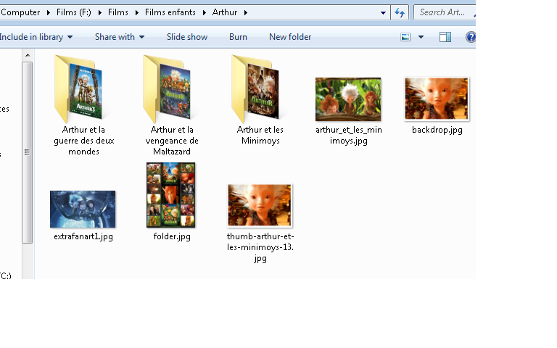Screen dimensions: 557x348
Task: Click the 'folder.jpg' file name label
Action: [x=172, y=236]
